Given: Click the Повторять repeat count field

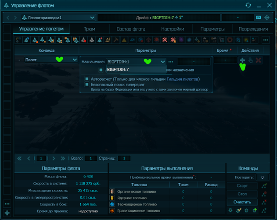Looking at the screenshot, I should click(x=263, y=177).
